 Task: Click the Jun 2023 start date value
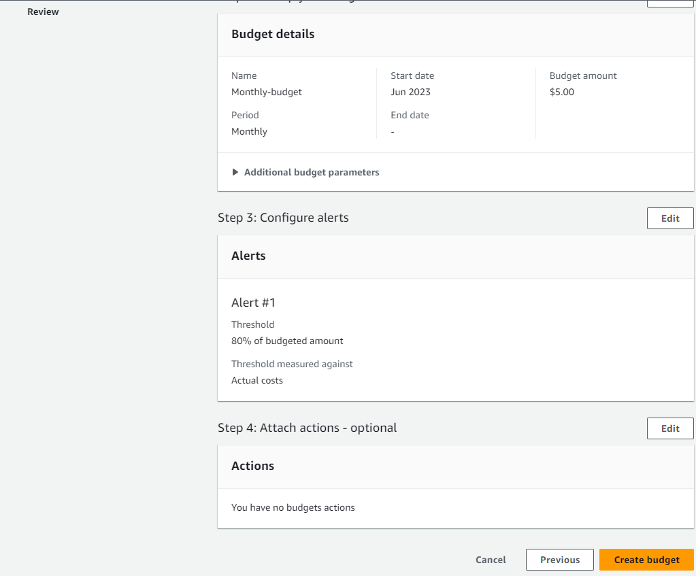[x=410, y=92]
